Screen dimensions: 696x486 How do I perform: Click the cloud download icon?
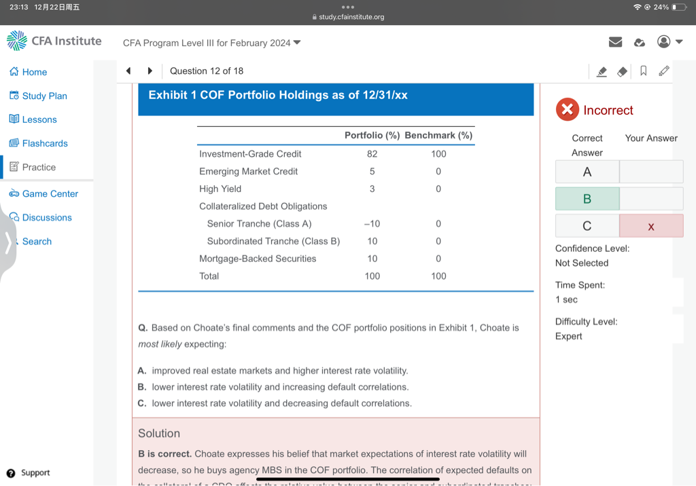click(x=640, y=43)
